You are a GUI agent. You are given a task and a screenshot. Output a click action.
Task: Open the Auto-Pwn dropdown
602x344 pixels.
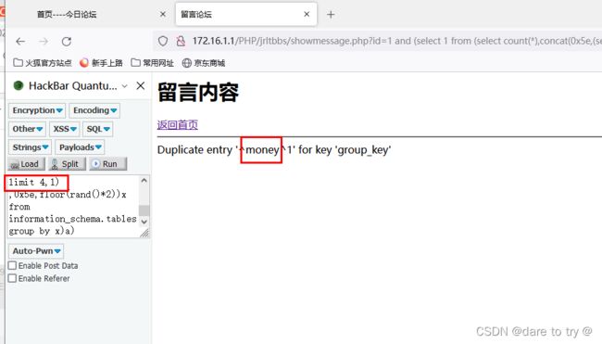tap(36, 251)
